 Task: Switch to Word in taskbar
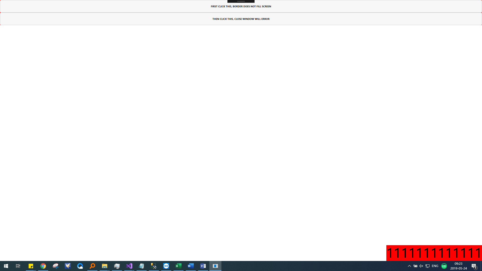tap(191, 266)
